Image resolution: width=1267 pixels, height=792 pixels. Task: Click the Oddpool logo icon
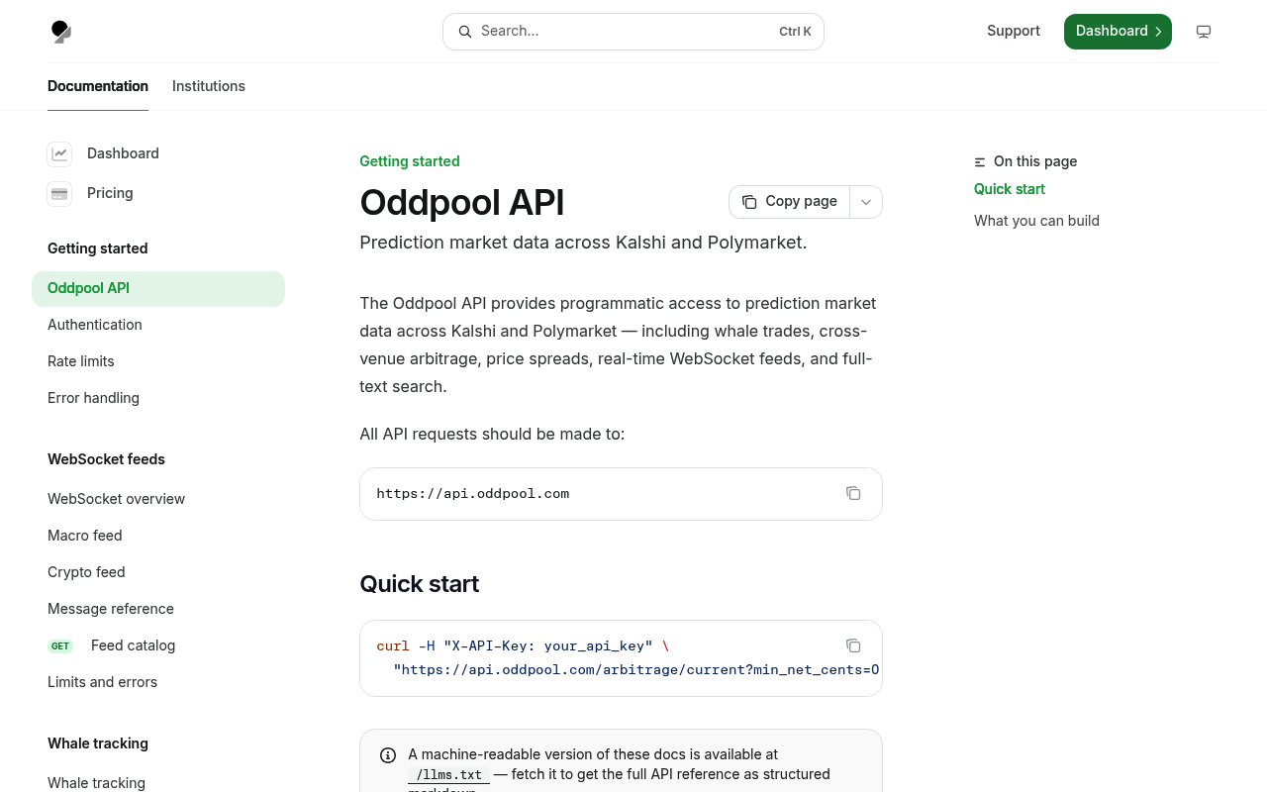pos(61,32)
